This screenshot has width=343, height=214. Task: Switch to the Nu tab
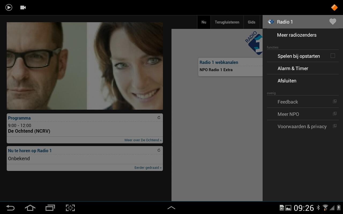[204, 22]
